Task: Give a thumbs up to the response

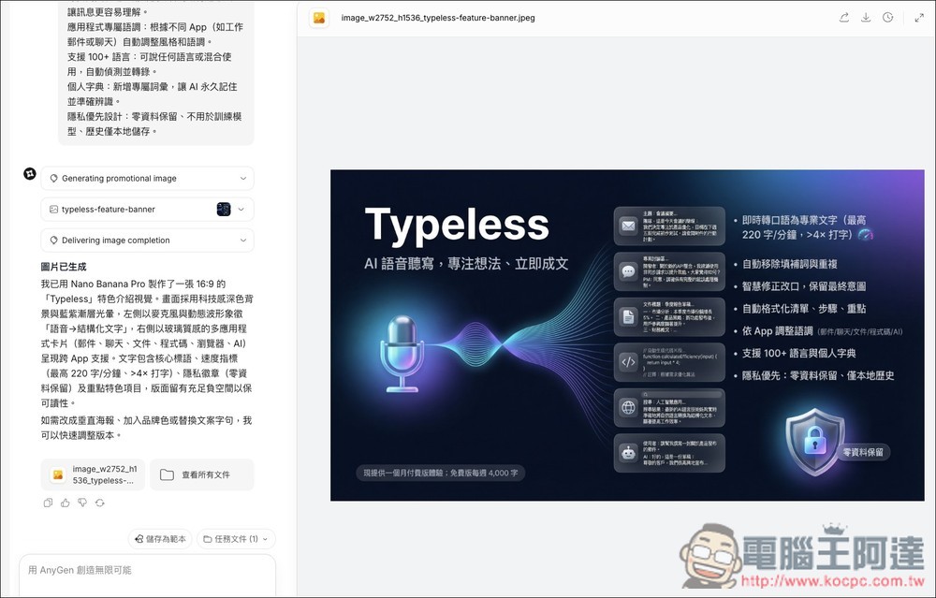Action: click(65, 503)
